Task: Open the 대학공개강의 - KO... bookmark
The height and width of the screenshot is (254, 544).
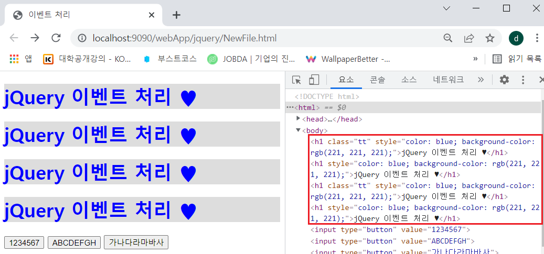Action: [88, 59]
